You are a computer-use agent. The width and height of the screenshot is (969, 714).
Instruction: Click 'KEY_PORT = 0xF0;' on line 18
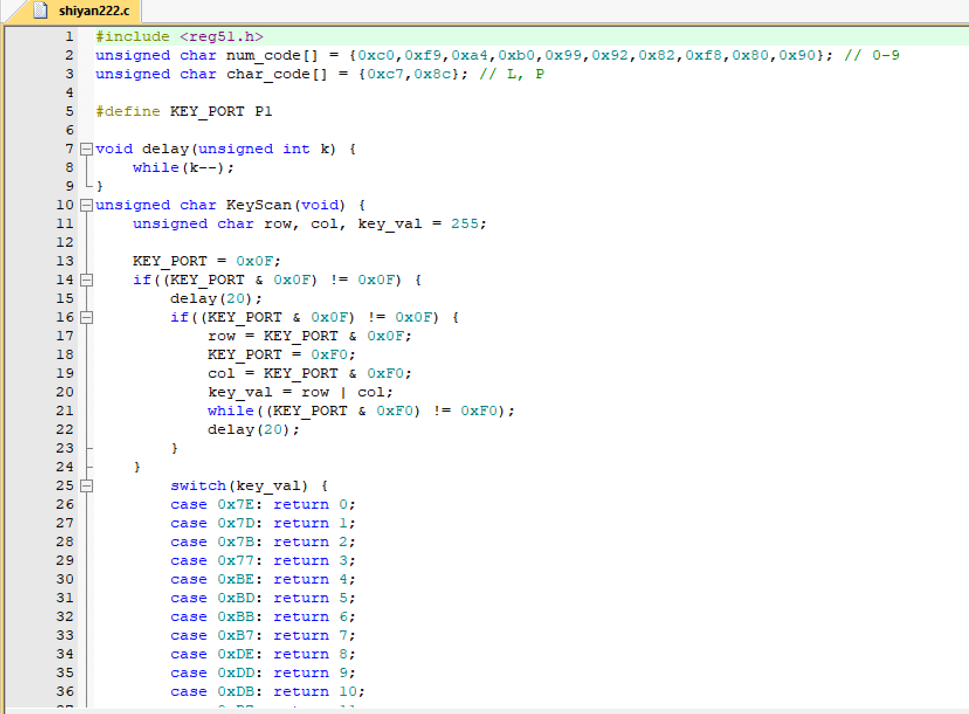[282, 354]
